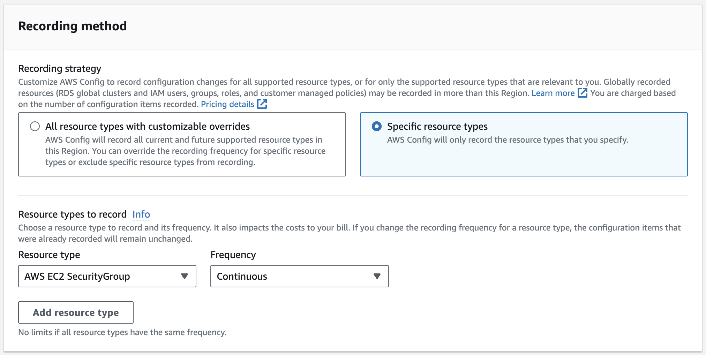
Task: Click "All resource types with customizable overrides" title text
Action: 148,126
